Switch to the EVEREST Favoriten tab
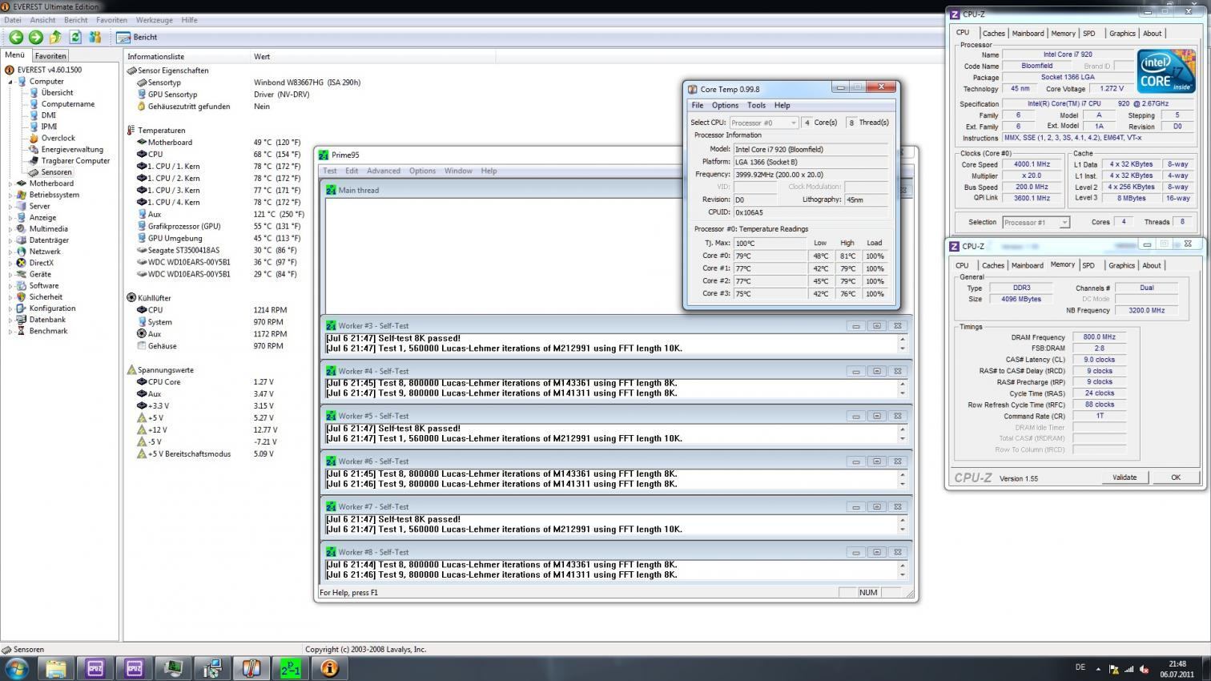 click(50, 56)
